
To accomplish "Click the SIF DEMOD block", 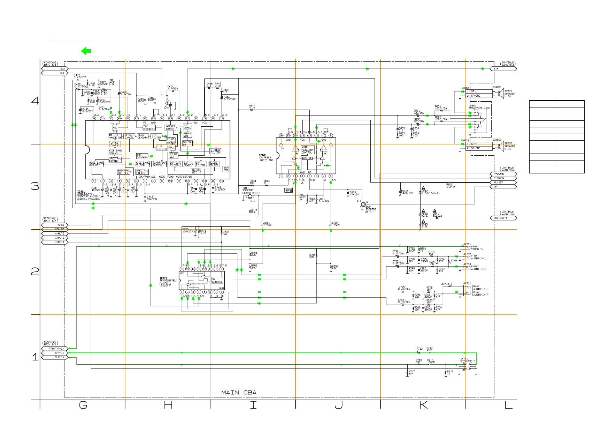I will (x=187, y=126).
